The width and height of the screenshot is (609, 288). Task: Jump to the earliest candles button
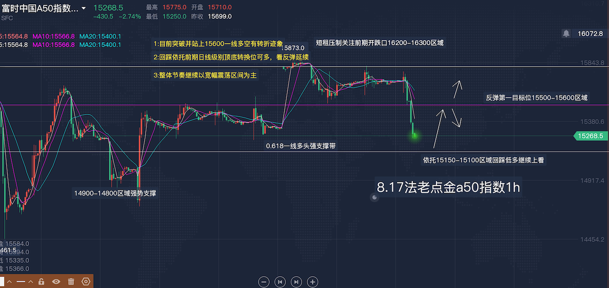(x=280, y=282)
